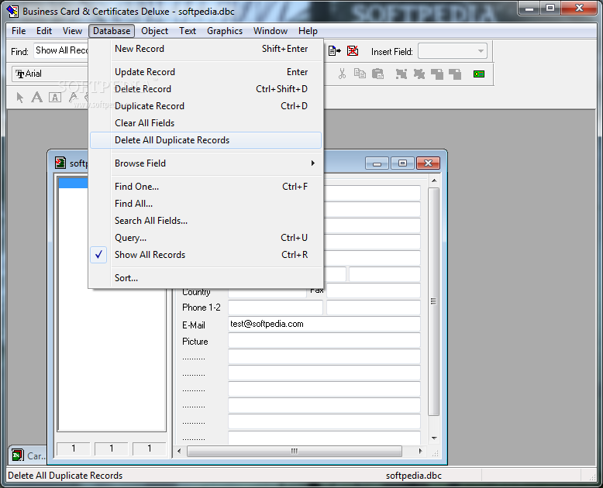Select the curved text tool

(73, 98)
